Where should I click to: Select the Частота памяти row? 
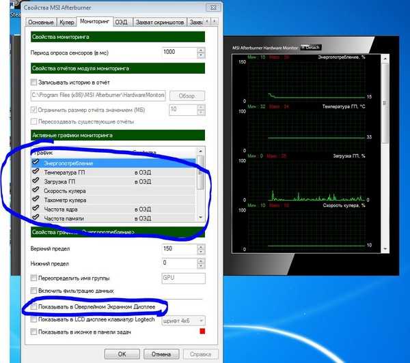coord(113,218)
